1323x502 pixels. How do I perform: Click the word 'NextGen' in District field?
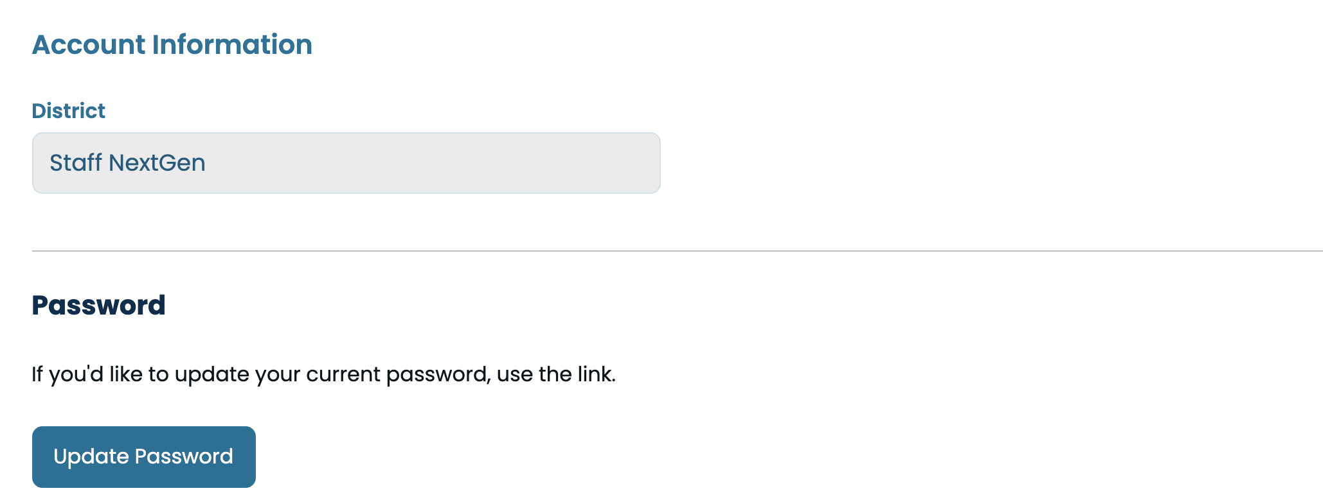(157, 163)
